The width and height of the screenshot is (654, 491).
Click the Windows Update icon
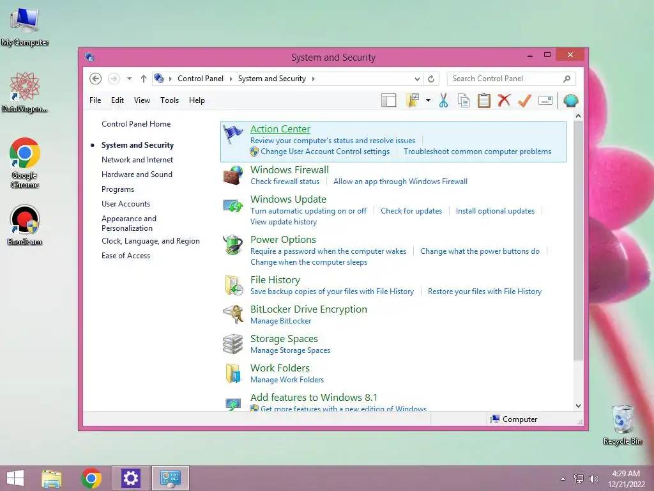(232, 205)
